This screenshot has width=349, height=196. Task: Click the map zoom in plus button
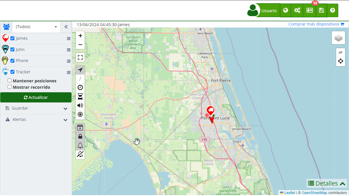(x=80, y=36)
